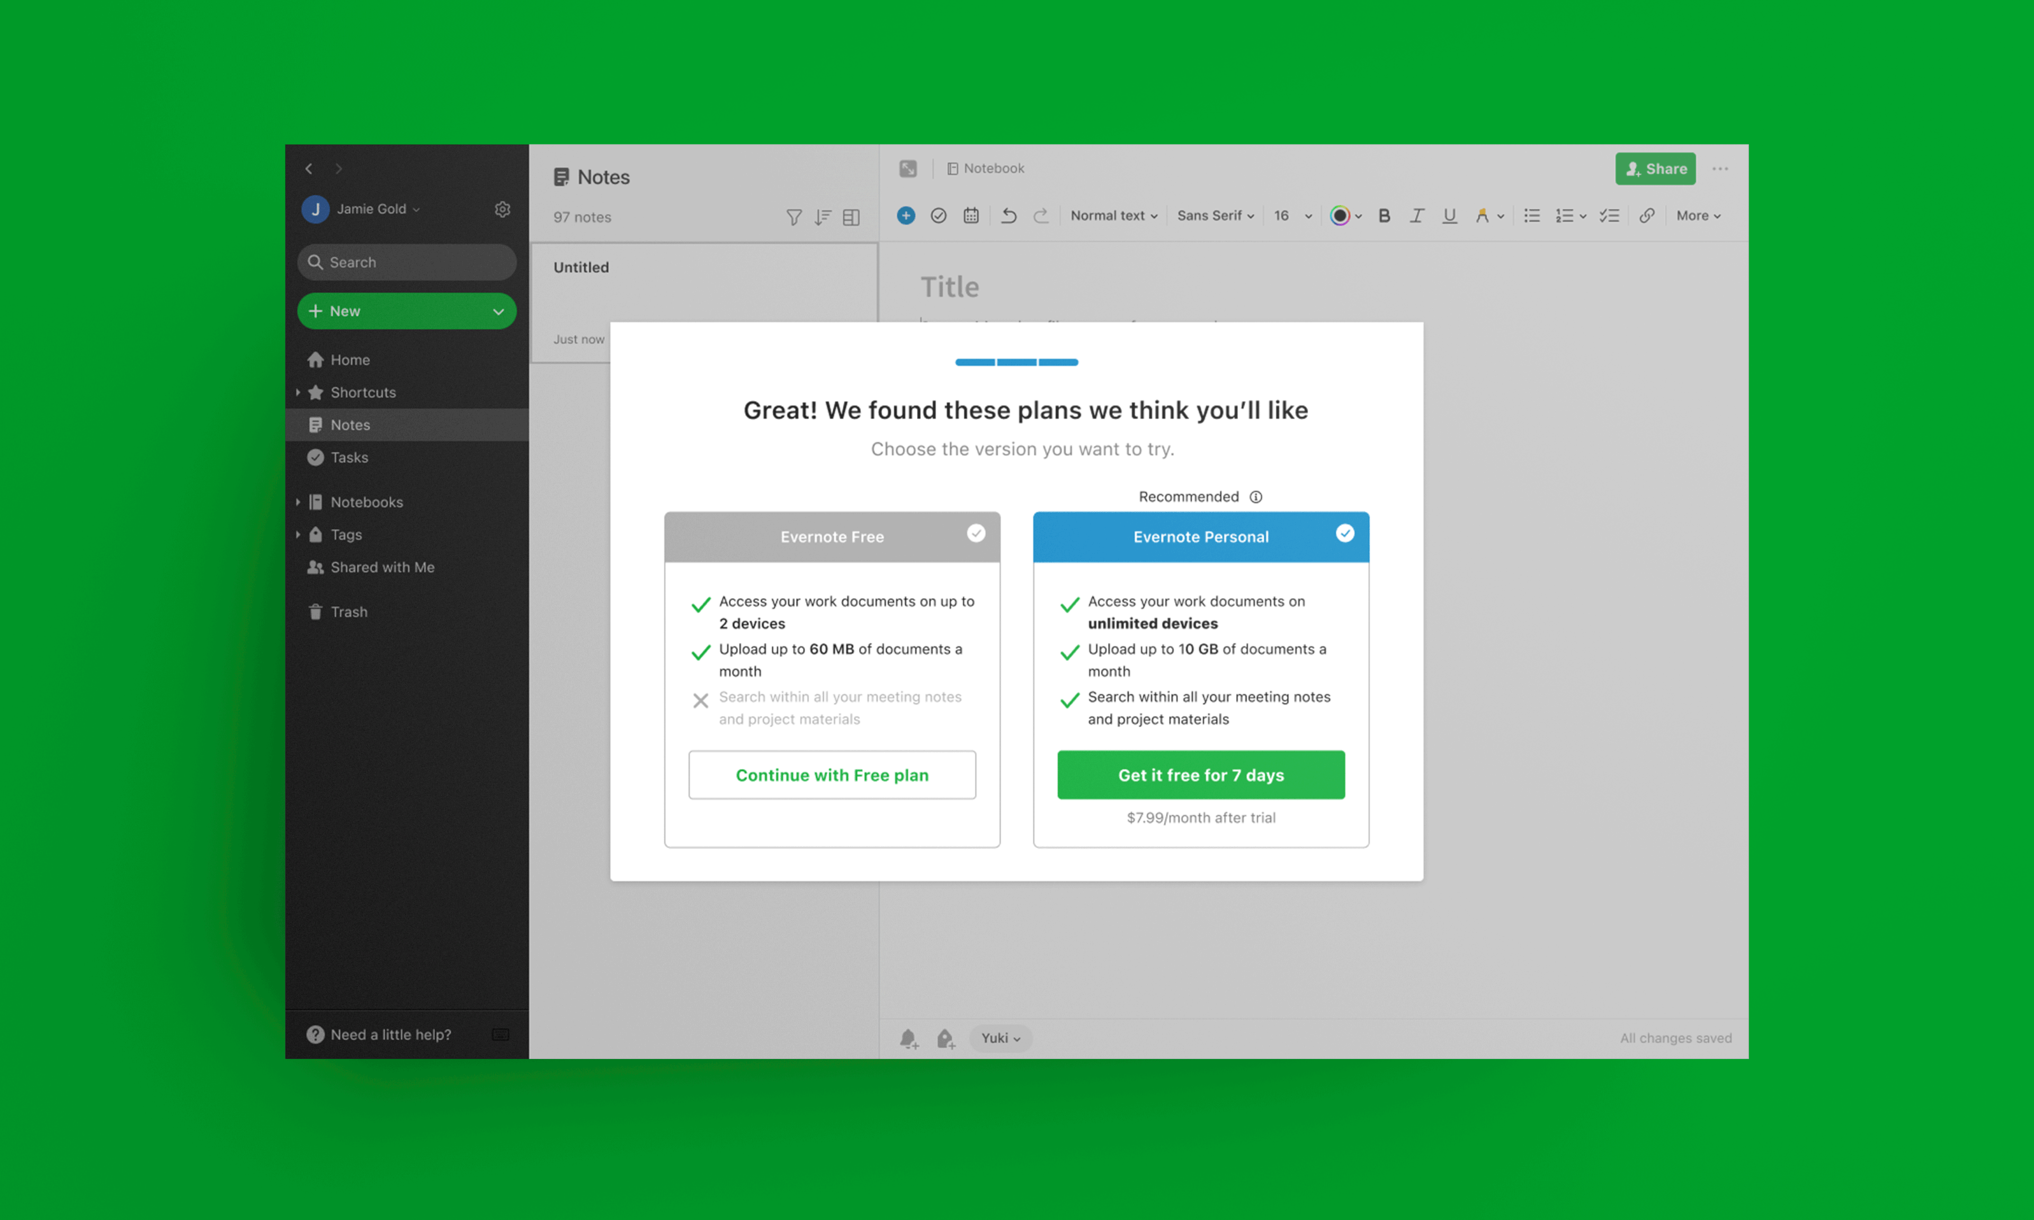Add tag icon in note footer

(945, 1038)
